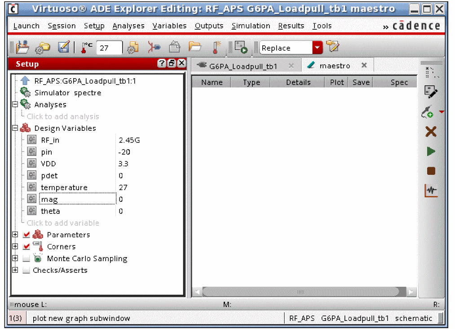Collapse the Analyses tree node
Viewport: 455px width, 329px height.
(x=15, y=104)
